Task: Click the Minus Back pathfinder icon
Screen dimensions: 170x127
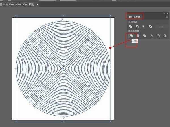Action: 165,36
